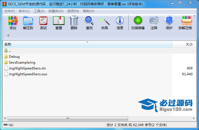
Task: Open the Help (帮助) menu
Action: [x=89, y=11]
